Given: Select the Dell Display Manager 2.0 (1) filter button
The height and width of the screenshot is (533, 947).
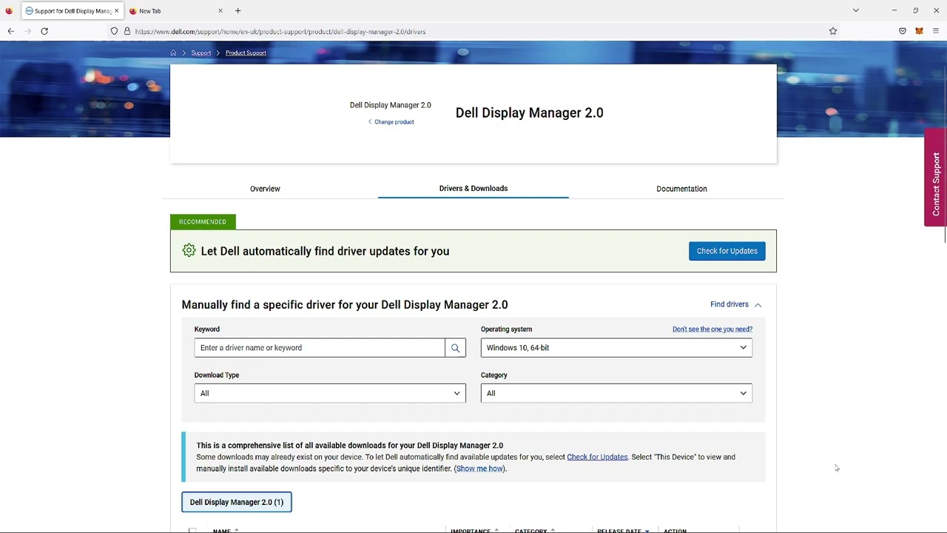Looking at the screenshot, I should coord(237,502).
